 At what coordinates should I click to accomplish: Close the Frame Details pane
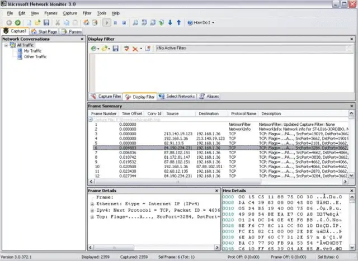[x=216, y=191]
